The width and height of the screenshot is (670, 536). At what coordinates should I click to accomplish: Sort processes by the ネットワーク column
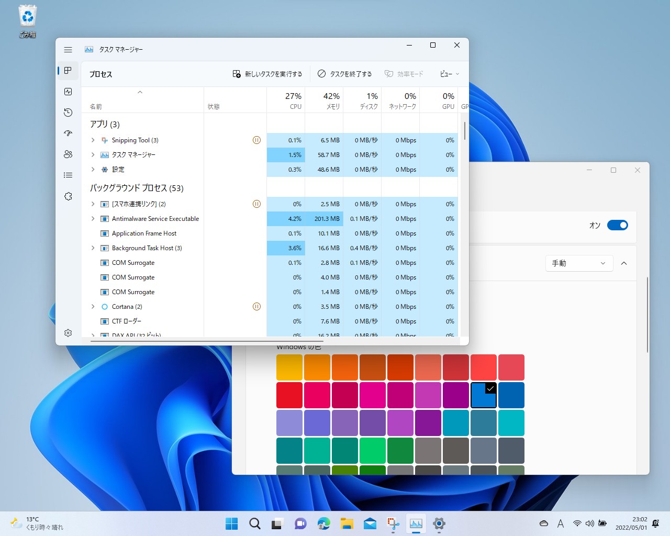tap(400, 100)
